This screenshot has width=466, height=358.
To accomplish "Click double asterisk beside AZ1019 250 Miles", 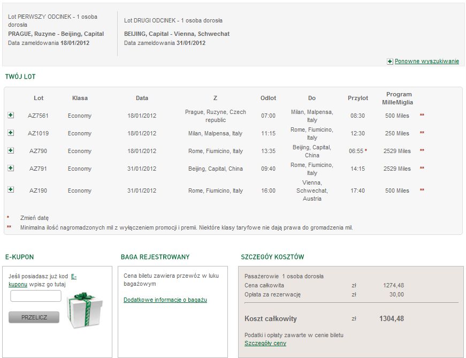I will (x=422, y=133).
